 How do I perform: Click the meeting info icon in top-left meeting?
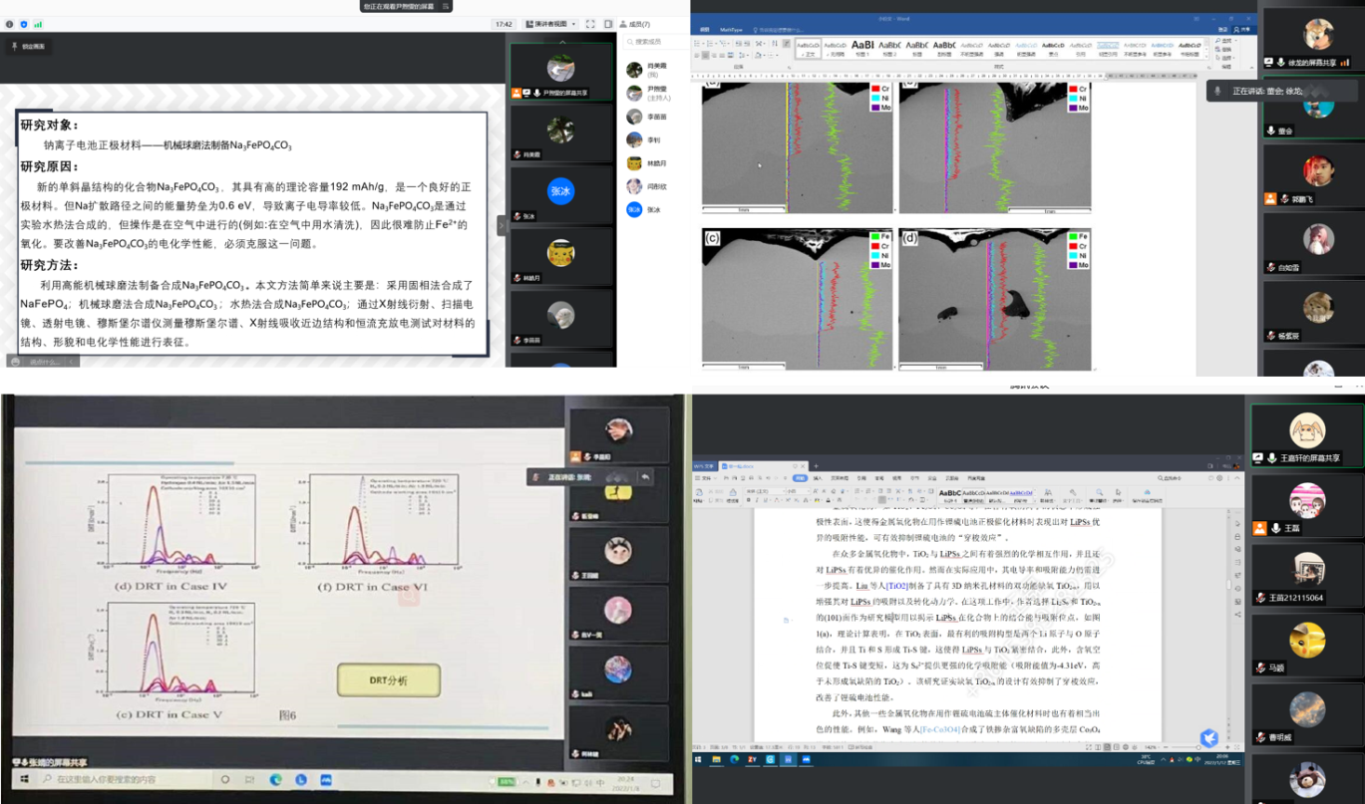click(9, 23)
